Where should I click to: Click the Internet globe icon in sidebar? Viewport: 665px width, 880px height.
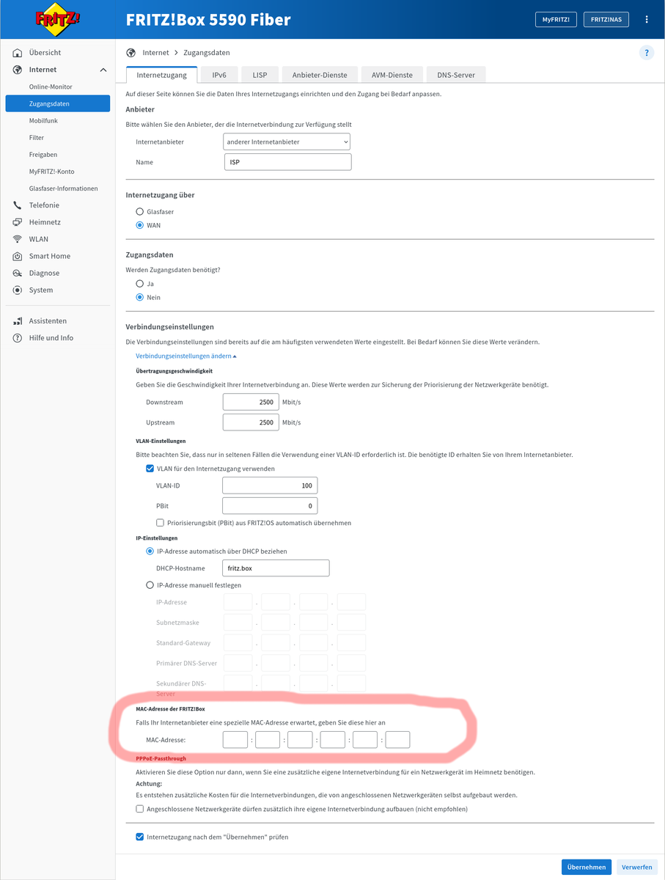[x=18, y=70]
